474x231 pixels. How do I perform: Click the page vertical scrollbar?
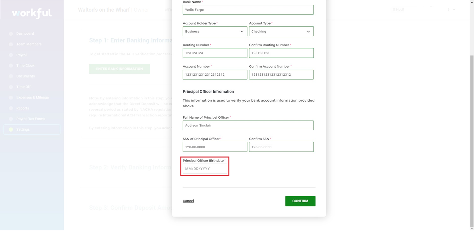472,140
